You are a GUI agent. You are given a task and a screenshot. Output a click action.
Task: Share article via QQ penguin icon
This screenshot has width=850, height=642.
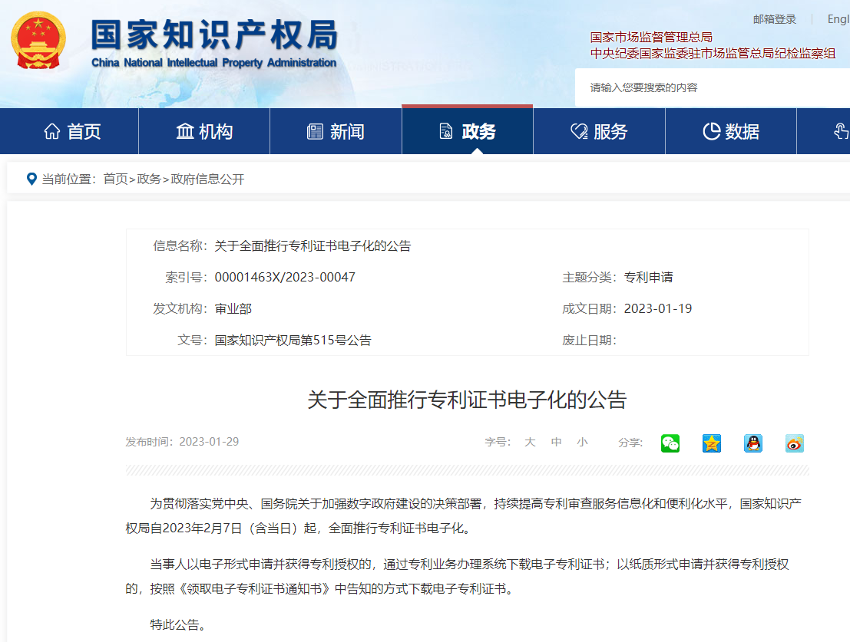point(753,443)
